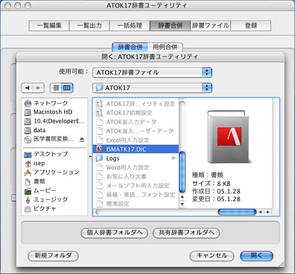This screenshot has height=274, width=295.
Task: Switch to list view
Action: (56, 88)
